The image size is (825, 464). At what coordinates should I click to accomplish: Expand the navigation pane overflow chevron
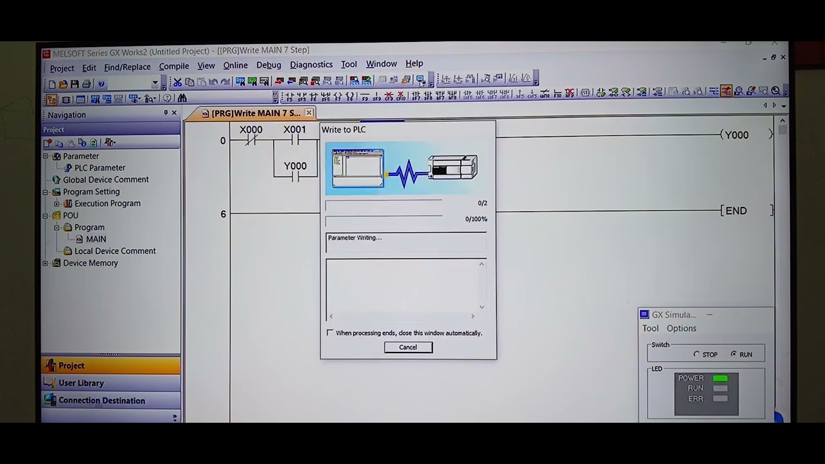click(x=175, y=418)
